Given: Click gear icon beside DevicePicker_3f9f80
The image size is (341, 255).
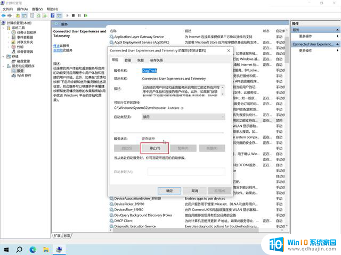Looking at the screenshot, I should click(111, 204).
